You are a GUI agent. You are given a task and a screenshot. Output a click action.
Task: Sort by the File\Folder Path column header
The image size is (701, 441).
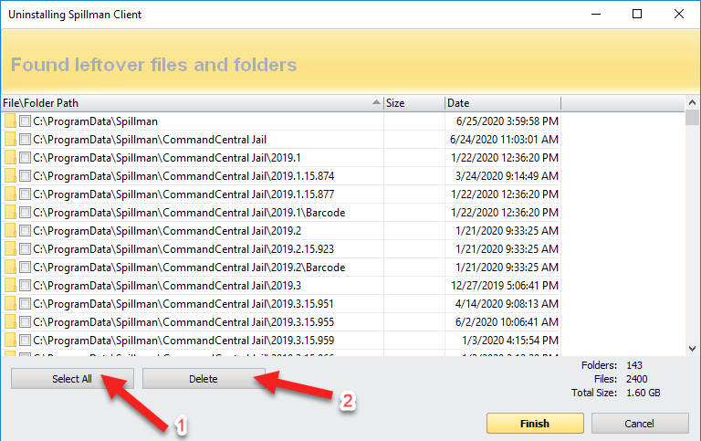[x=193, y=103]
